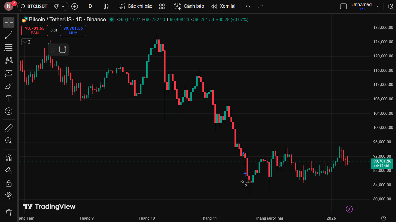
Task: Toggle stay in drawing mode
Action: (9, 171)
